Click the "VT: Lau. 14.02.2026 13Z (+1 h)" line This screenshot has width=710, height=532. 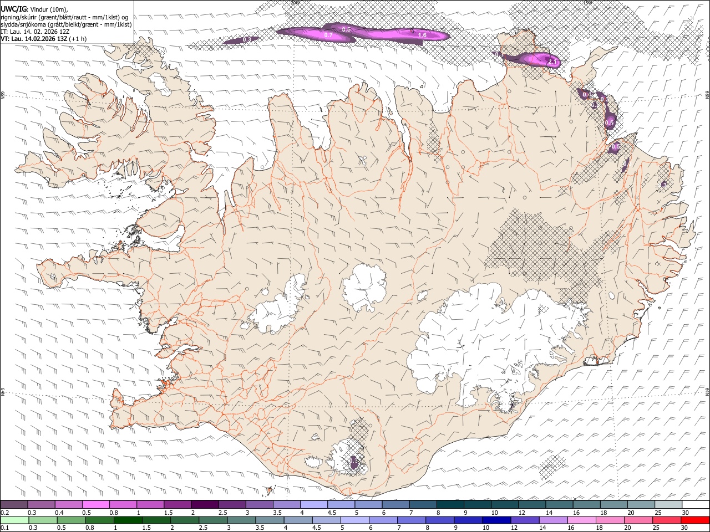coord(44,39)
